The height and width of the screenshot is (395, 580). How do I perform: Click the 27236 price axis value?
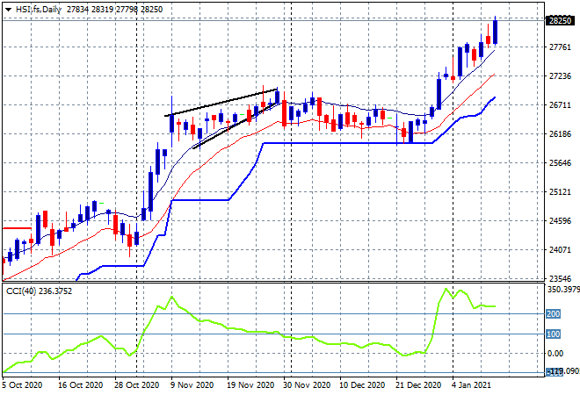560,76
